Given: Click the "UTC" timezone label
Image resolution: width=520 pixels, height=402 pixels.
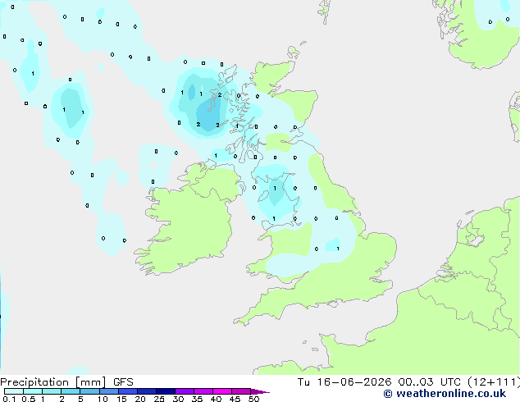Looking at the screenshot, I should click(x=450, y=382).
